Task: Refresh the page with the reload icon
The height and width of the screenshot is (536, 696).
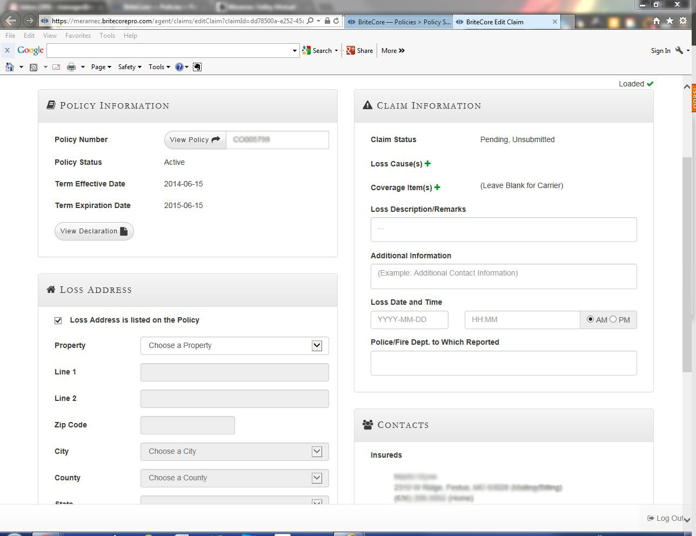Action: tap(336, 21)
